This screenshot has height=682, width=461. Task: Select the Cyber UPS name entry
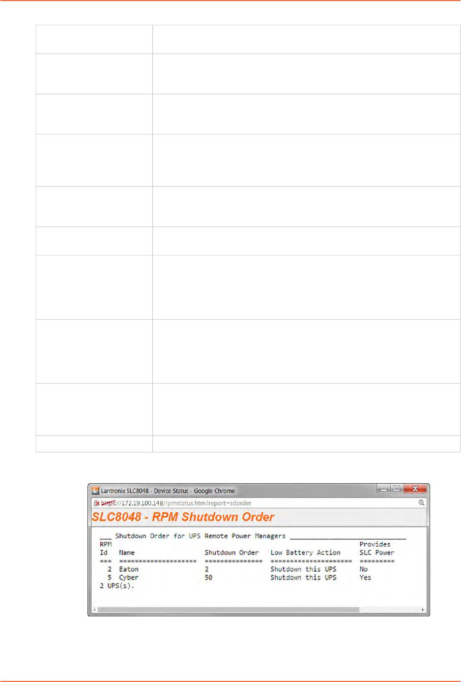point(129,578)
